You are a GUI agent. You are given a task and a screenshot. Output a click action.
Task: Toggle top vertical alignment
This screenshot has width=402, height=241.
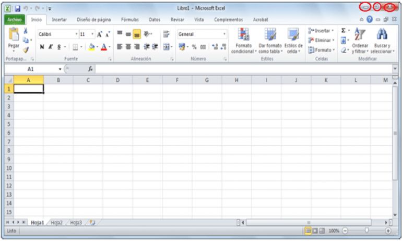click(x=120, y=33)
